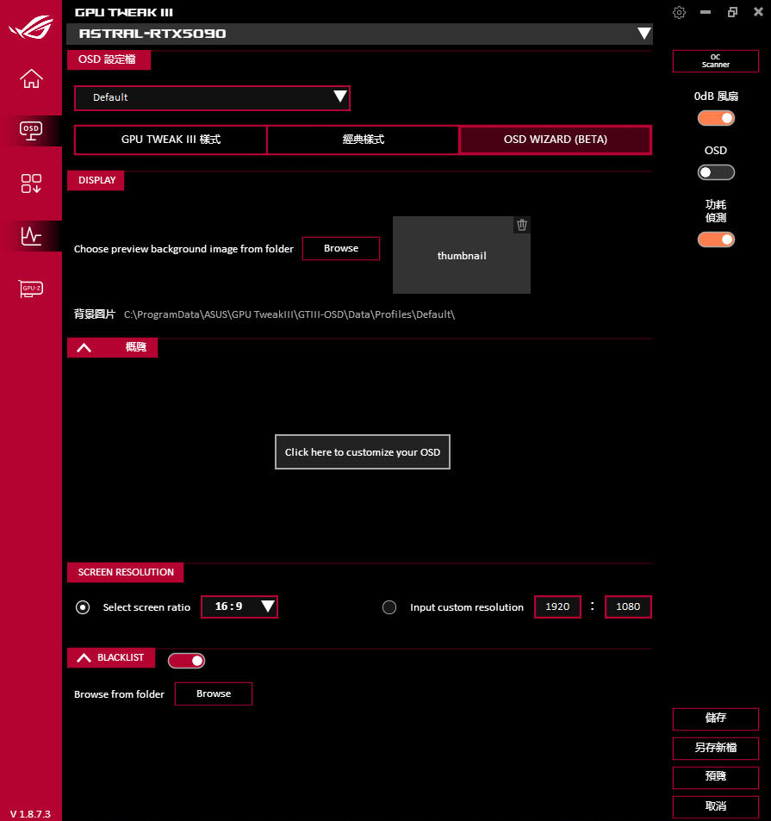Image resolution: width=771 pixels, height=821 pixels.
Task: Open the OC Scanner
Action: click(716, 61)
